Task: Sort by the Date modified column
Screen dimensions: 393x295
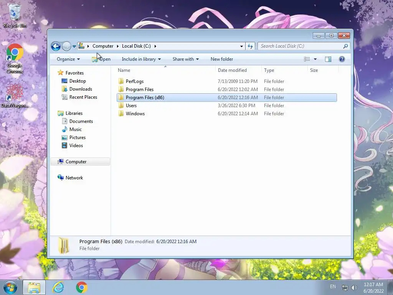Action: tap(238, 70)
